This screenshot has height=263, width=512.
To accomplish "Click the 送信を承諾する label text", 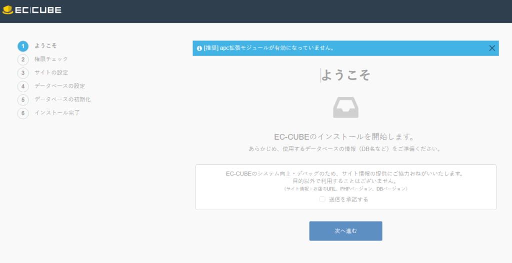I will coord(348,199).
